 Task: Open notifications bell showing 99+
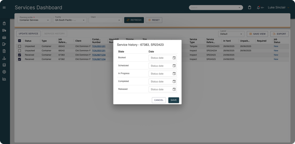click(x=258, y=8)
